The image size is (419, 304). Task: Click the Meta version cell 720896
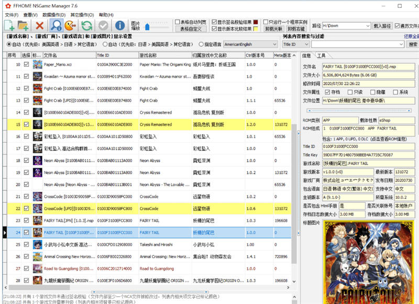tap(281, 256)
